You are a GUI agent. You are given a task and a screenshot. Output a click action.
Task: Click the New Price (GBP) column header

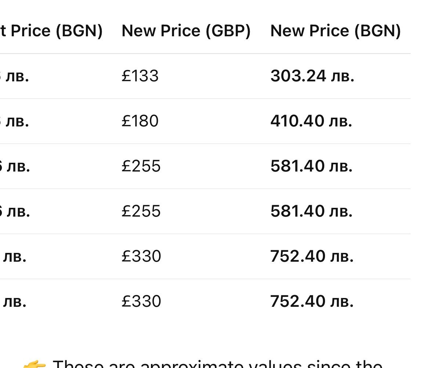(186, 30)
